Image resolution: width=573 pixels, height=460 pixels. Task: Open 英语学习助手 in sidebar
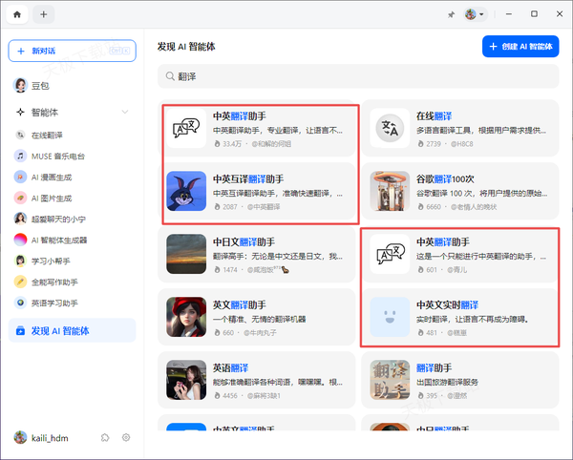point(55,303)
